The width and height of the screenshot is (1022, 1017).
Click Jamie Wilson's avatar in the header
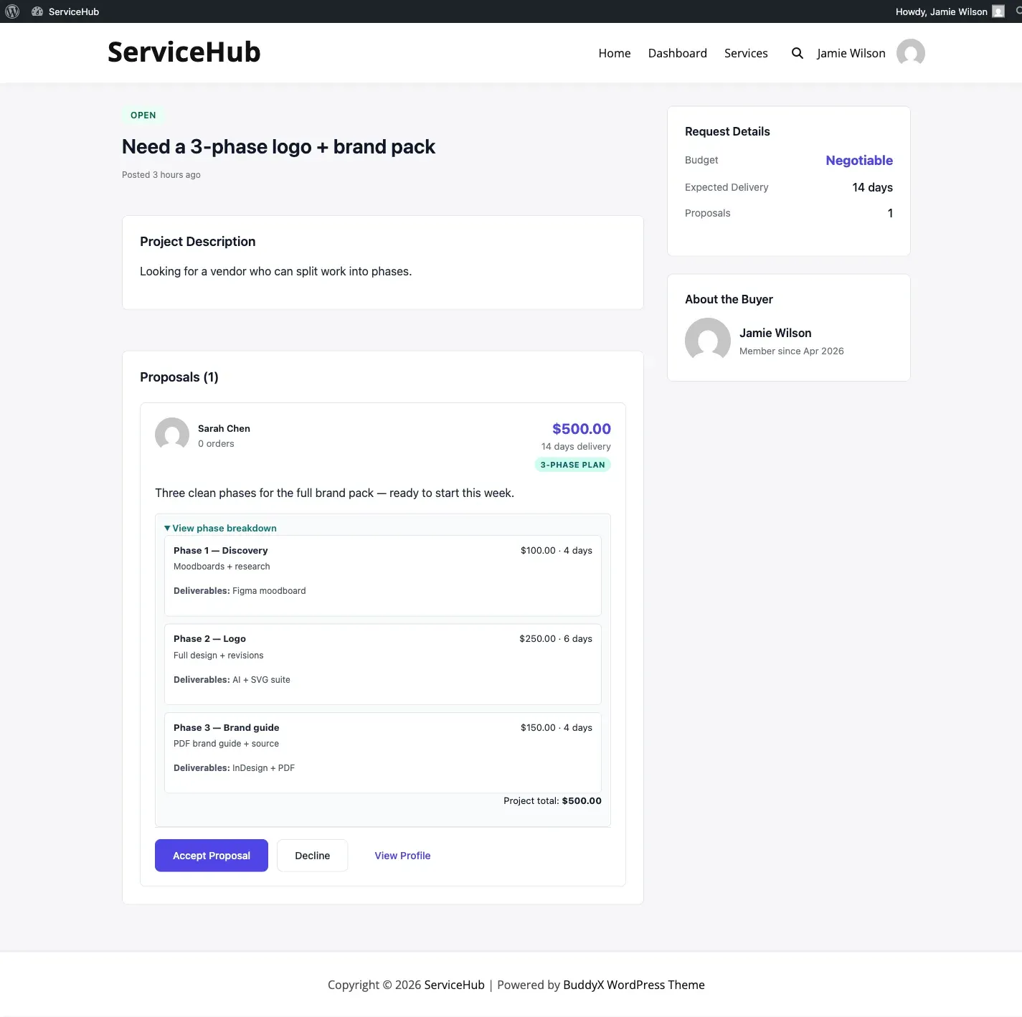pyautogui.click(x=910, y=53)
